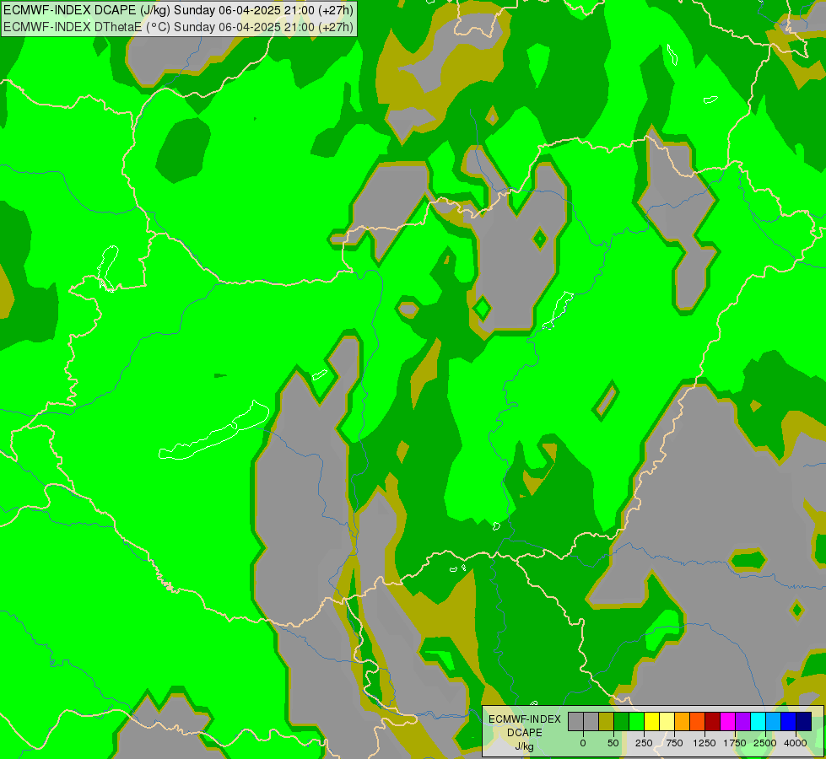Click the dark green legend swatch
This screenshot has width=826, height=759.
click(x=621, y=722)
